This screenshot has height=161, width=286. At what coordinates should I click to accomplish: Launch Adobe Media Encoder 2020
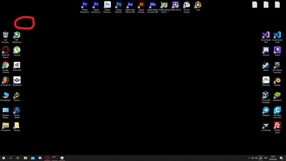(x=153, y=7)
